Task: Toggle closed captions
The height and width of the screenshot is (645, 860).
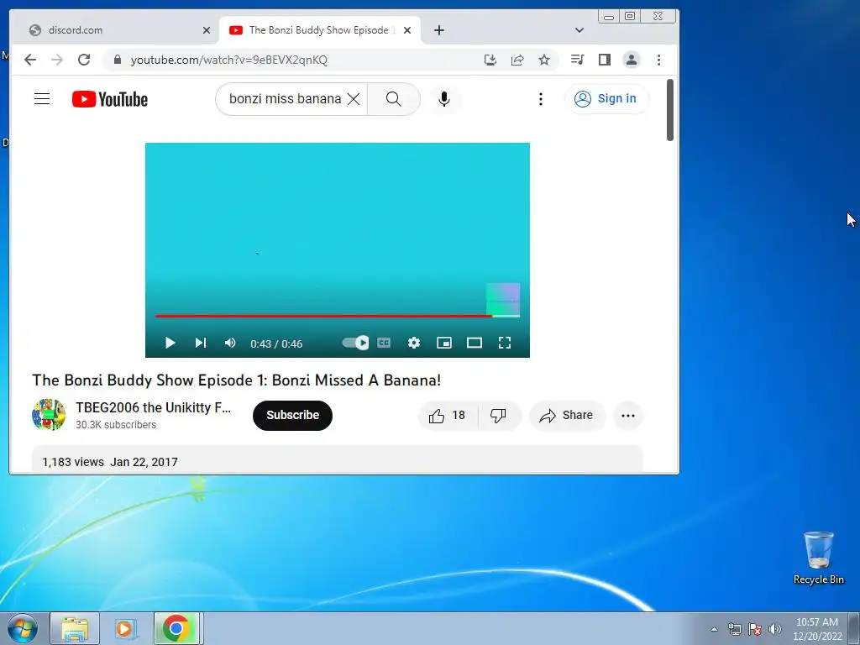Action: click(x=384, y=343)
